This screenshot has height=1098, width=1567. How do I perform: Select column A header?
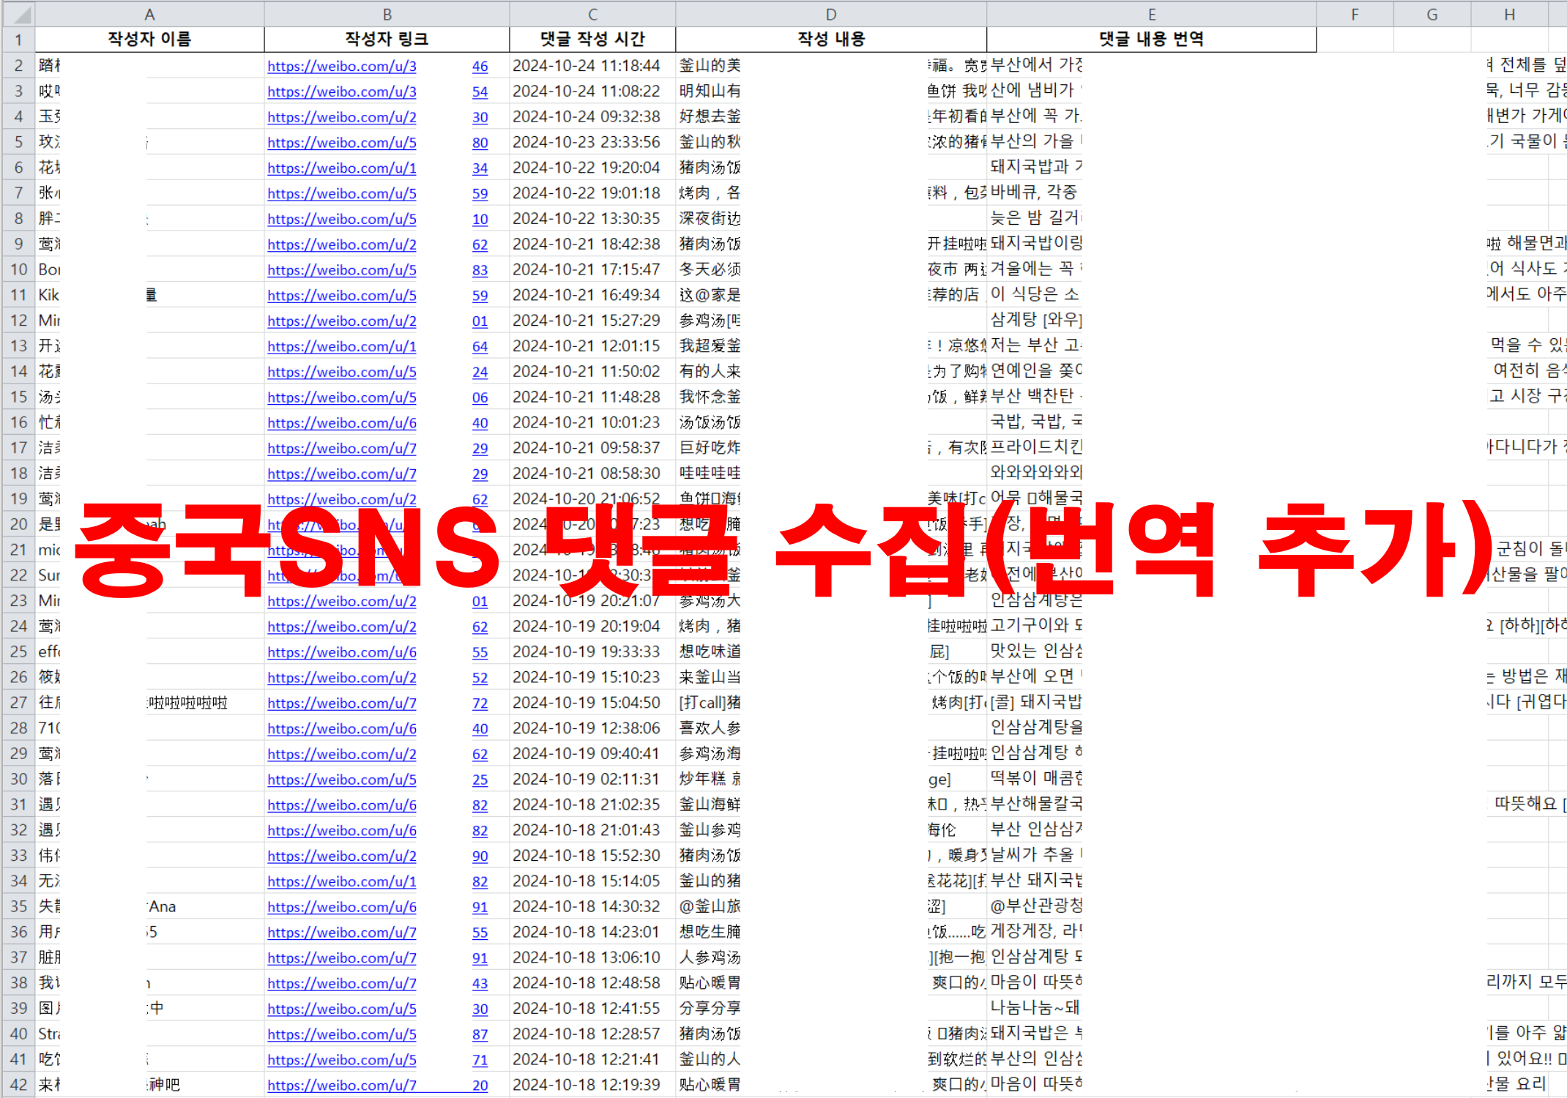pyautogui.click(x=149, y=14)
